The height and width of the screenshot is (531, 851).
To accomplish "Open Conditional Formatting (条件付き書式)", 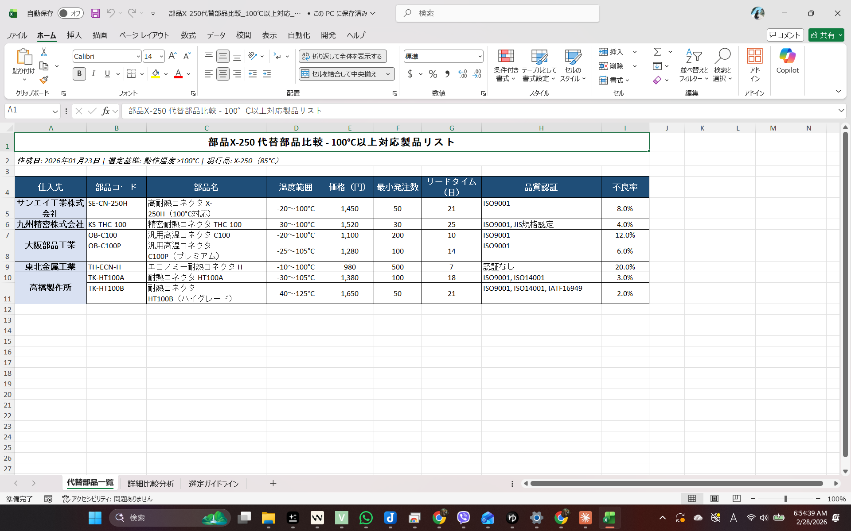I will (x=506, y=65).
